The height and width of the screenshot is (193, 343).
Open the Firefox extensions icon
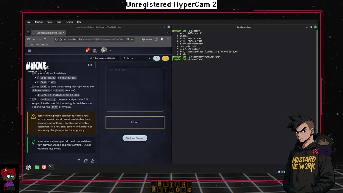click(156, 39)
